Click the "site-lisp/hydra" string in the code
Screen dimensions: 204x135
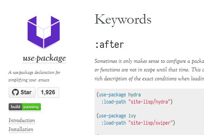click(x=149, y=102)
